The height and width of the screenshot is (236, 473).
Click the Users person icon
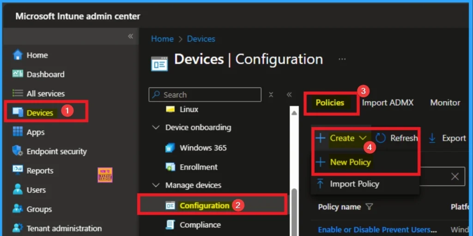coord(18,189)
